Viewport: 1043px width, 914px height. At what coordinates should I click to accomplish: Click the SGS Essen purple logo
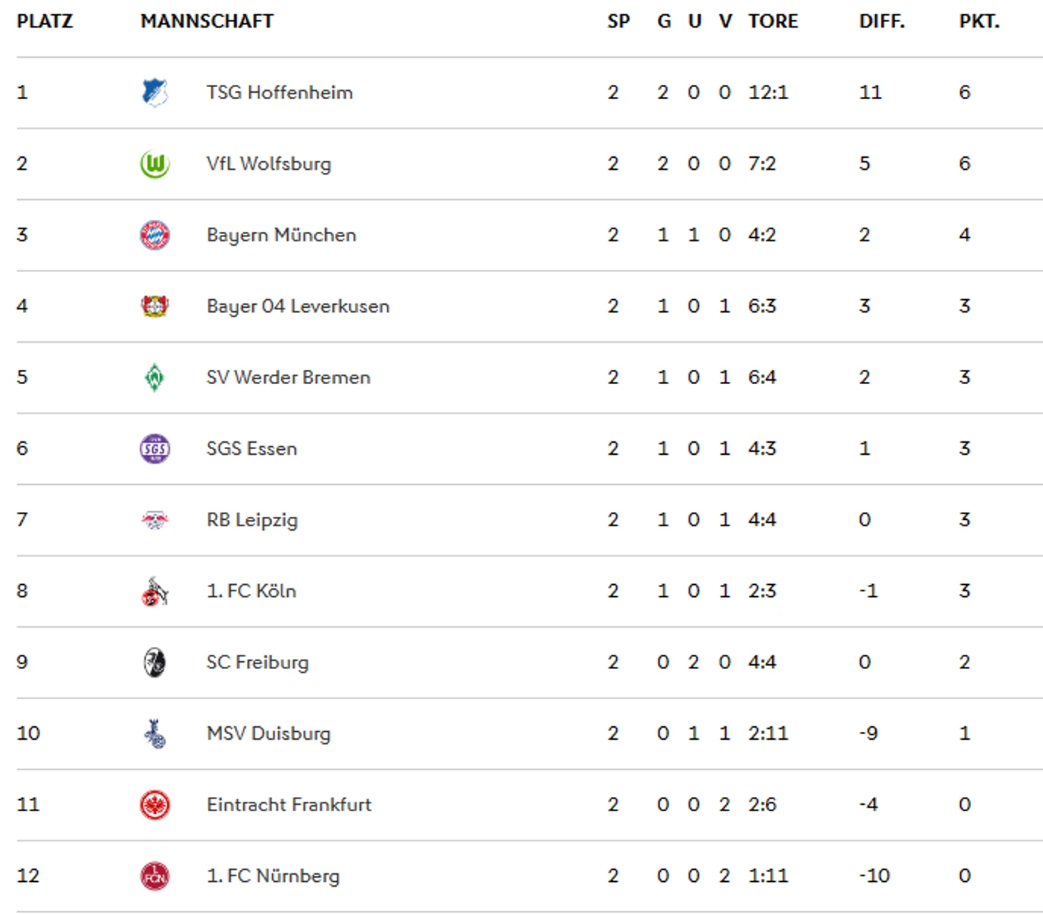[155, 449]
